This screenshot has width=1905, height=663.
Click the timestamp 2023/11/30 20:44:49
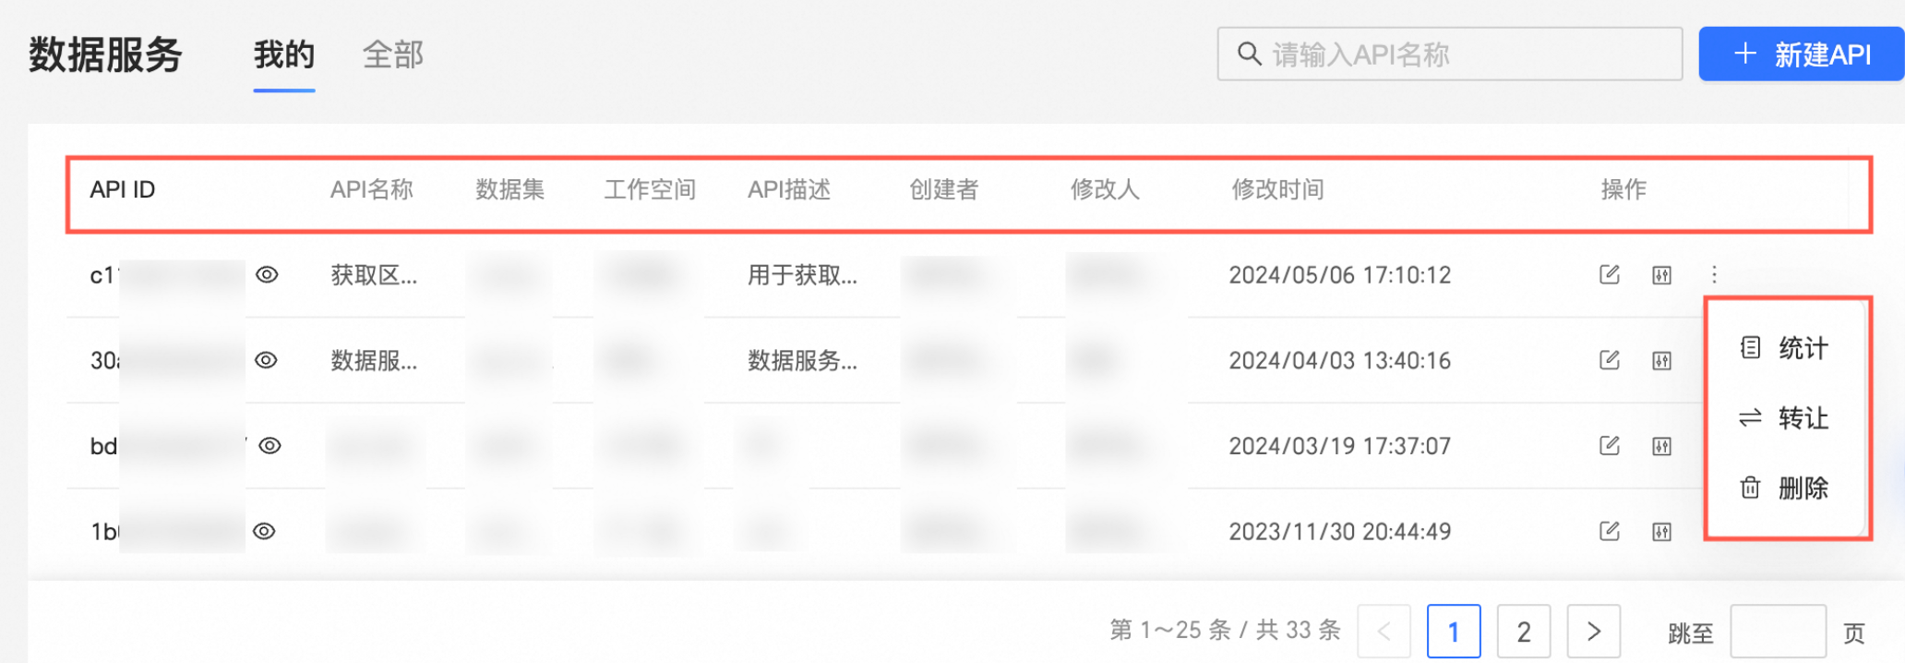click(x=1339, y=531)
